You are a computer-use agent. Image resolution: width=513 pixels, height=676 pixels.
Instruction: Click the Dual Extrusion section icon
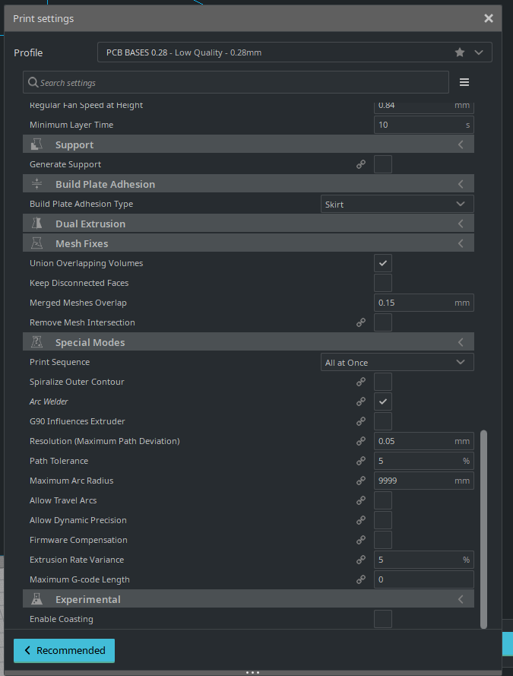pyautogui.click(x=36, y=224)
